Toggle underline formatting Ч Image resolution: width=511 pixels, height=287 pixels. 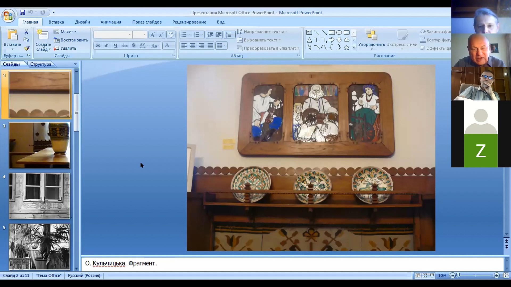tap(116, 45)
